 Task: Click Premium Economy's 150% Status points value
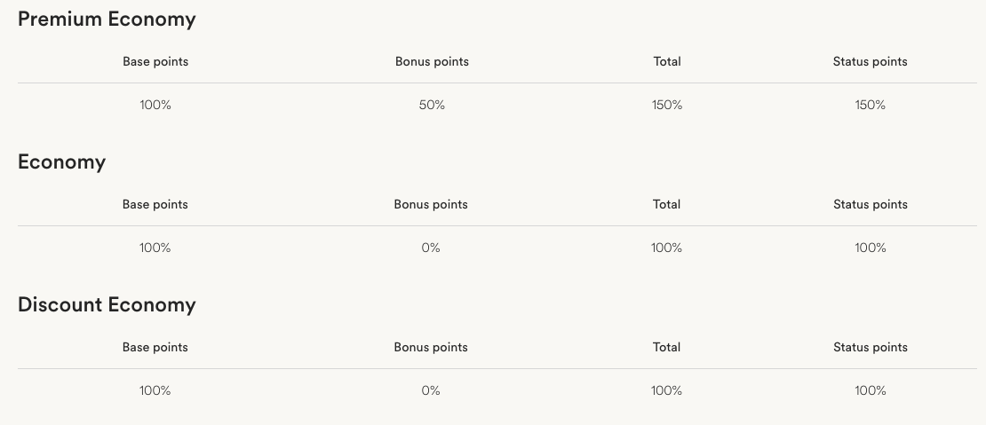[871, 106]
